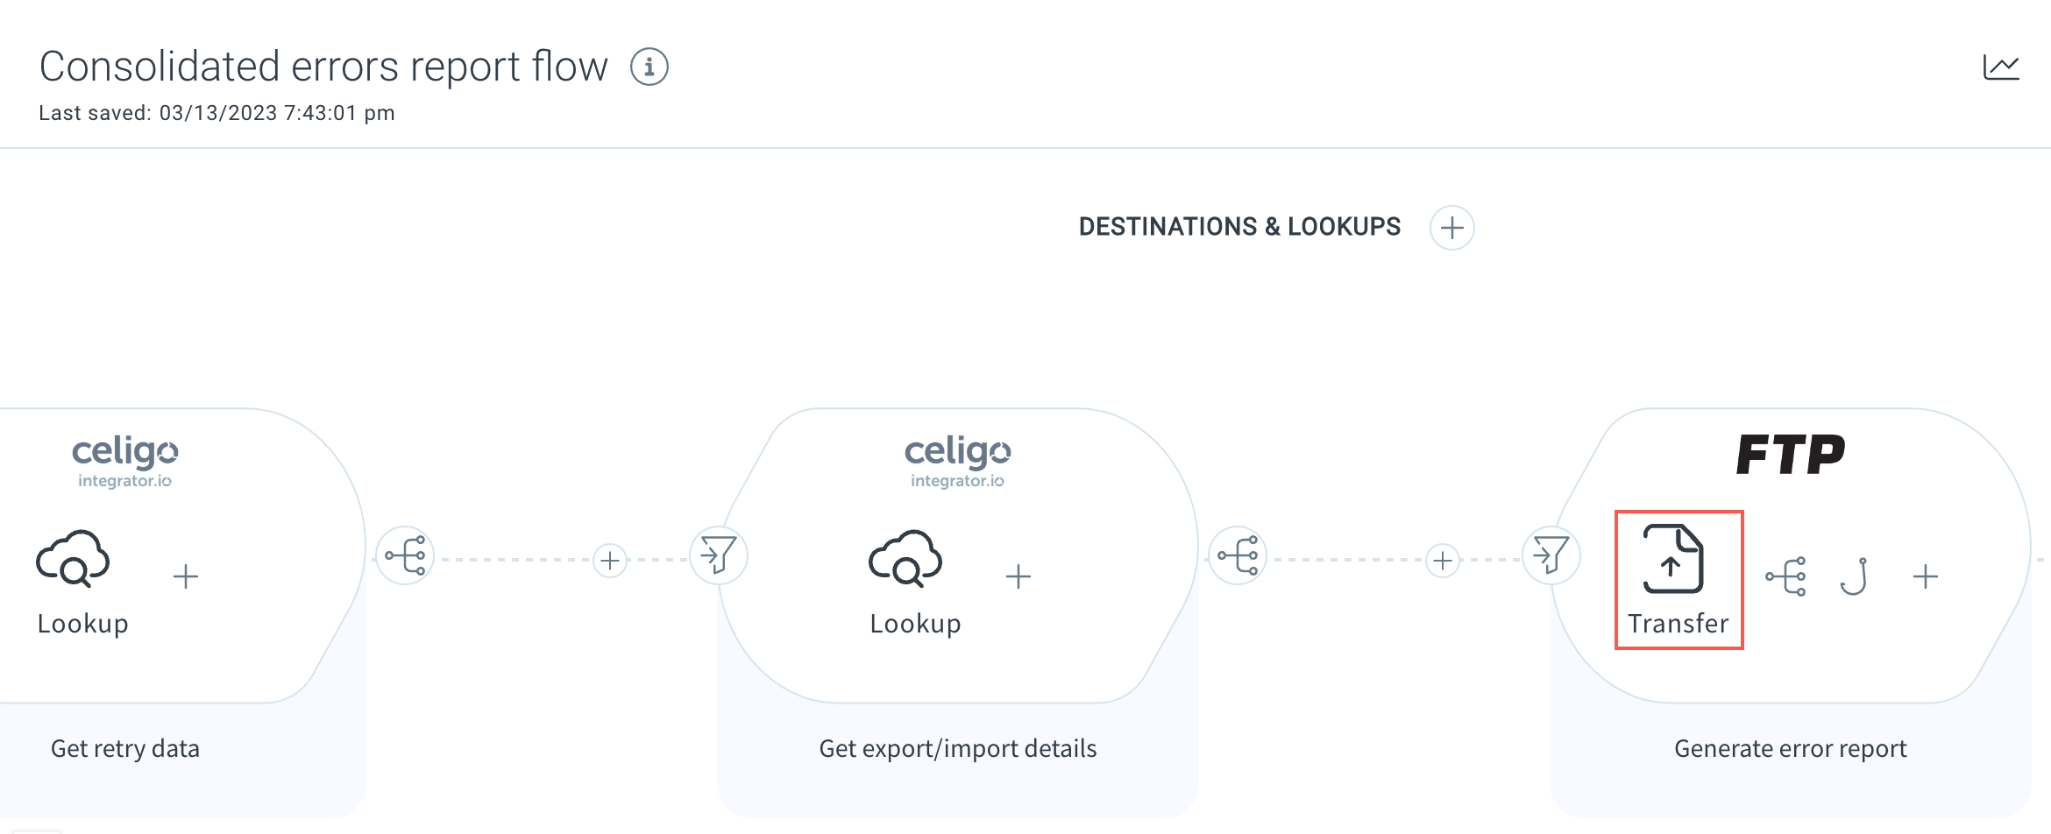Click the Consolidated errors report flow title
This screenshot has height=834, width=2051.
[323, 67]
